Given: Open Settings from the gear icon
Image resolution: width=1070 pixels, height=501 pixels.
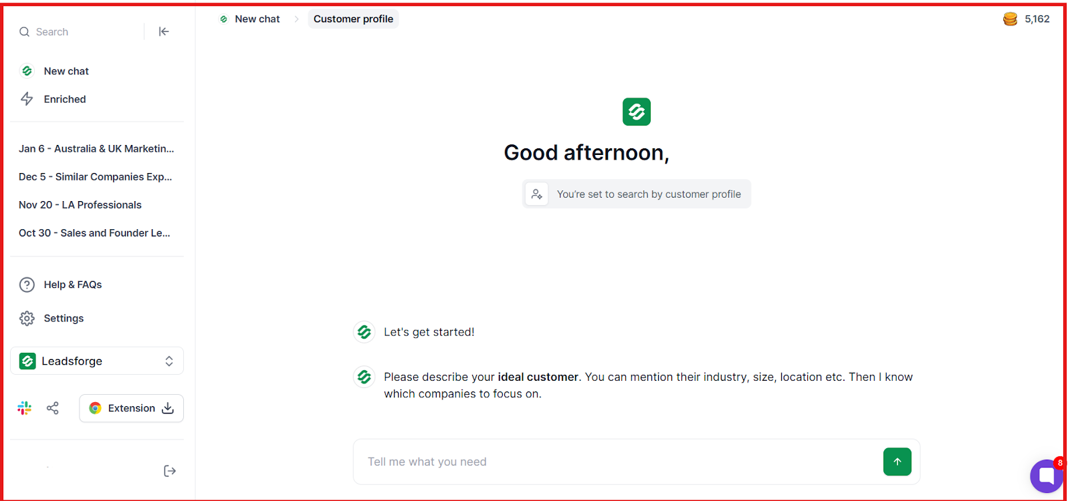Looking at the screenshot, I should (63, 318).
